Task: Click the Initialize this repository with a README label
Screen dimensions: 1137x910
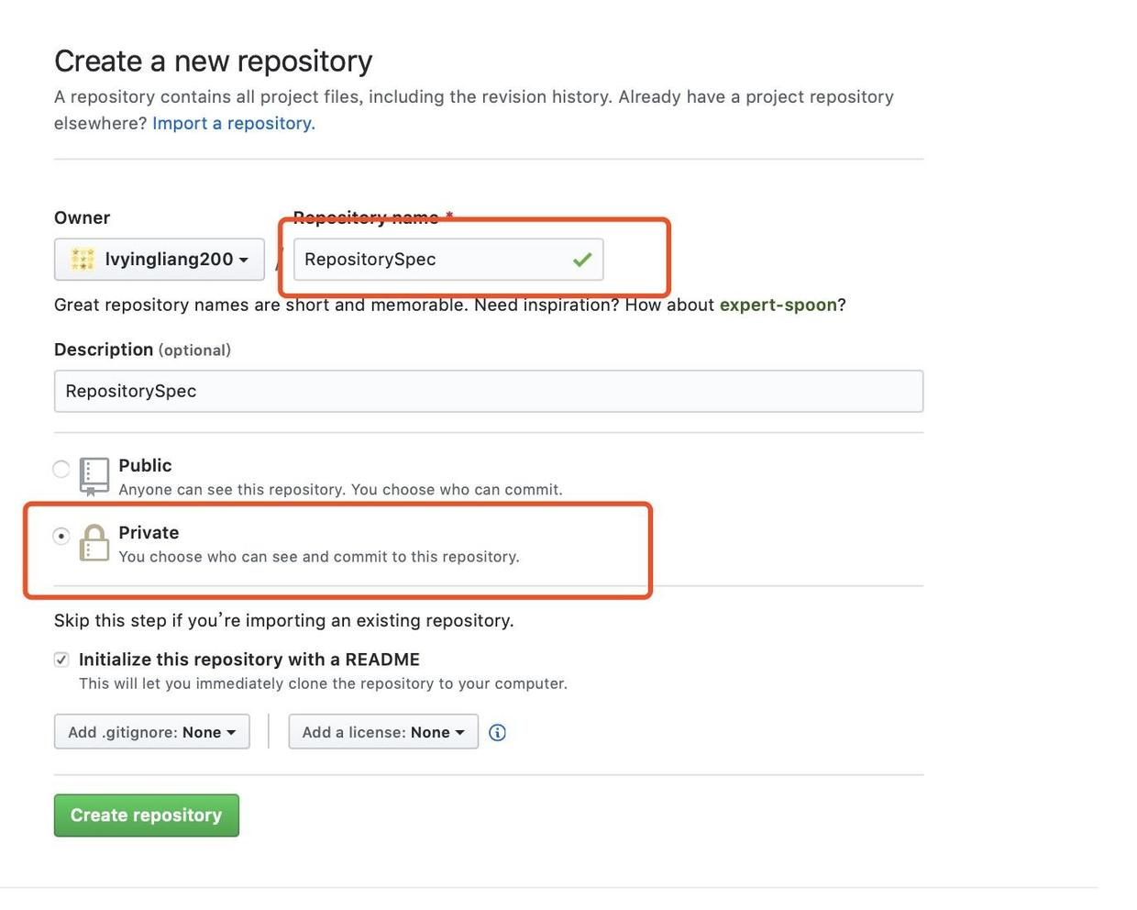Action: pos(249,660)
